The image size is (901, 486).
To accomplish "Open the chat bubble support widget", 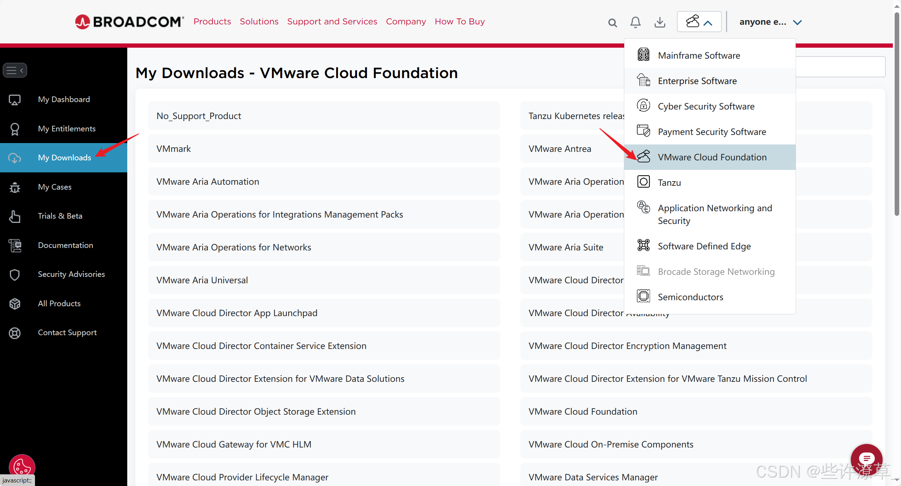I will coord(866,459).
